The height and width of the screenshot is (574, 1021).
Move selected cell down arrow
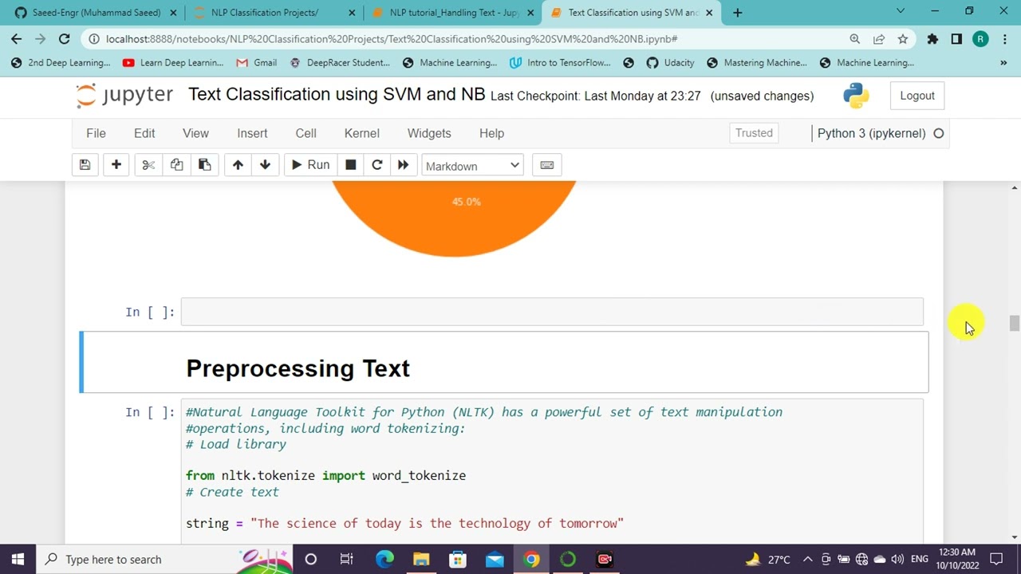(265, 165)
